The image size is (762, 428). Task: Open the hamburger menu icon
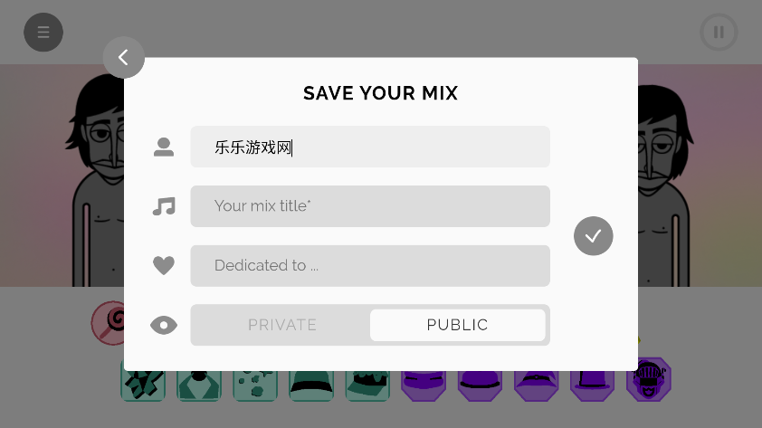[43, 33]
